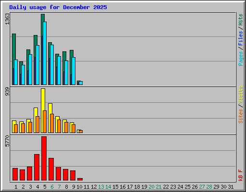Click the chart title 'Daily usage for December 2025'
This screenshot has height=192, width=246.
[x=58, y=7]
